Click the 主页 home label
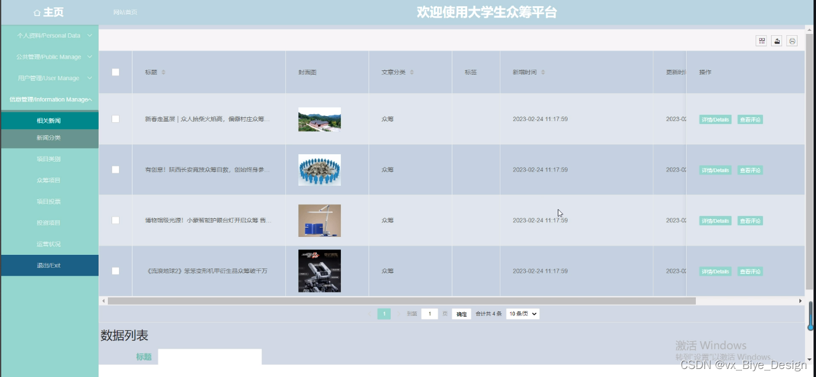This screenshot has height=377, width=816. click(x=53, y=12)
